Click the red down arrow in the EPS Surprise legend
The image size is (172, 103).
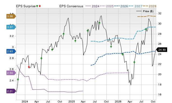click(x=40, y=6)
